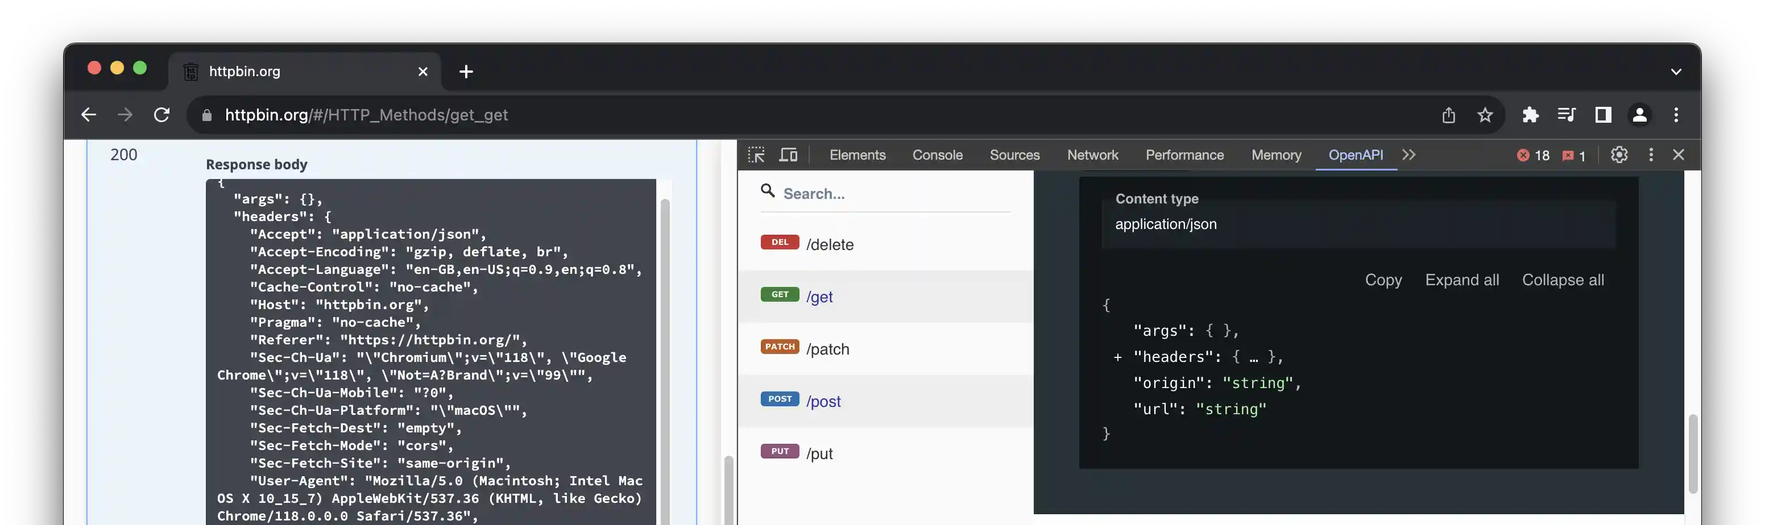Viewport: 1765px width, 525px height.
Task: Select the OpenAPI tab
Action: [1355, 155]
